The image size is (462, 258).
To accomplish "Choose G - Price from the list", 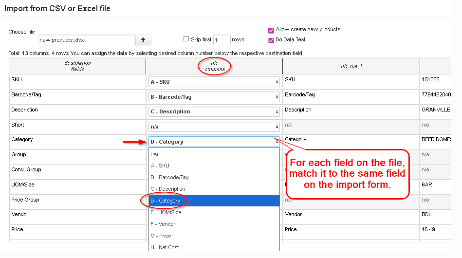I will [x=214, y=236].
